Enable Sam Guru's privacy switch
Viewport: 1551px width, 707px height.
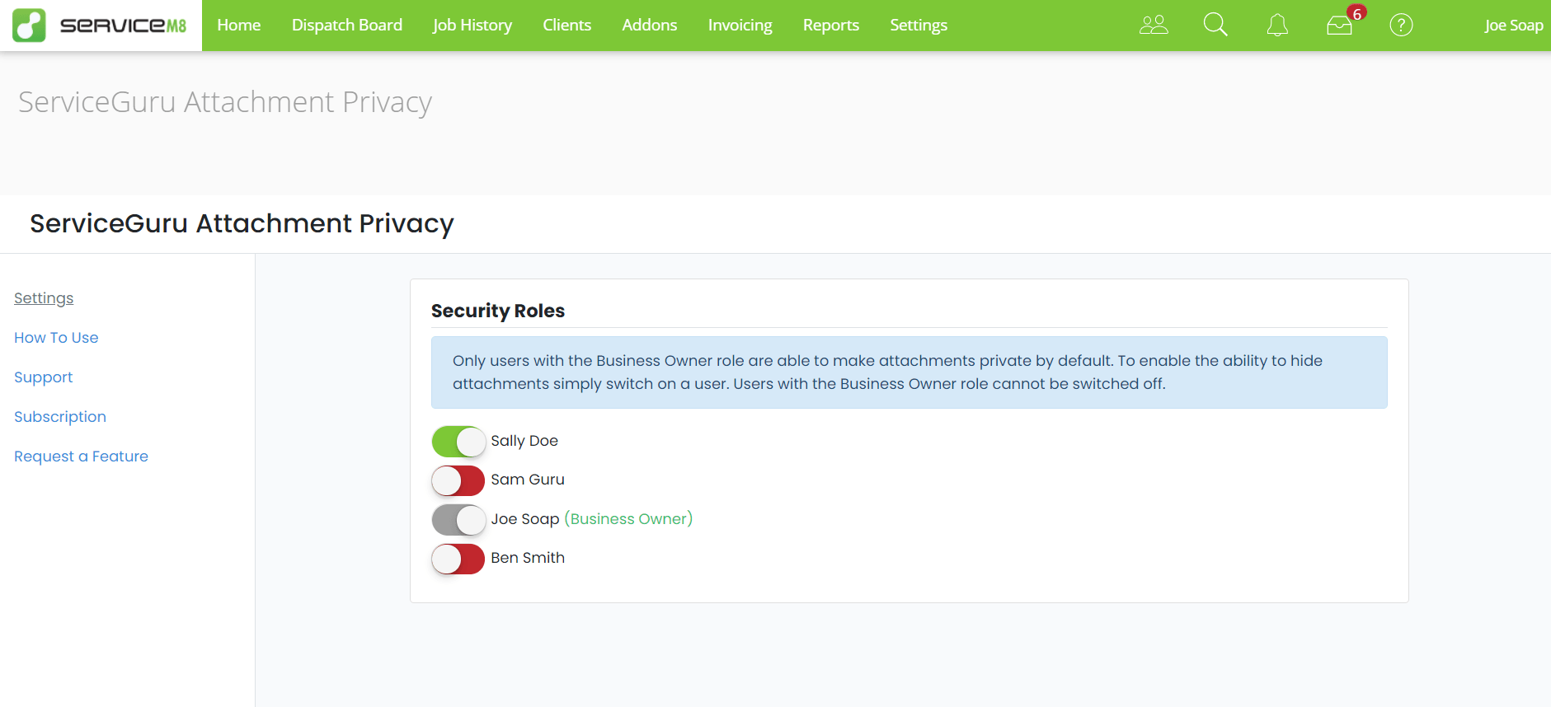[458, 480]
